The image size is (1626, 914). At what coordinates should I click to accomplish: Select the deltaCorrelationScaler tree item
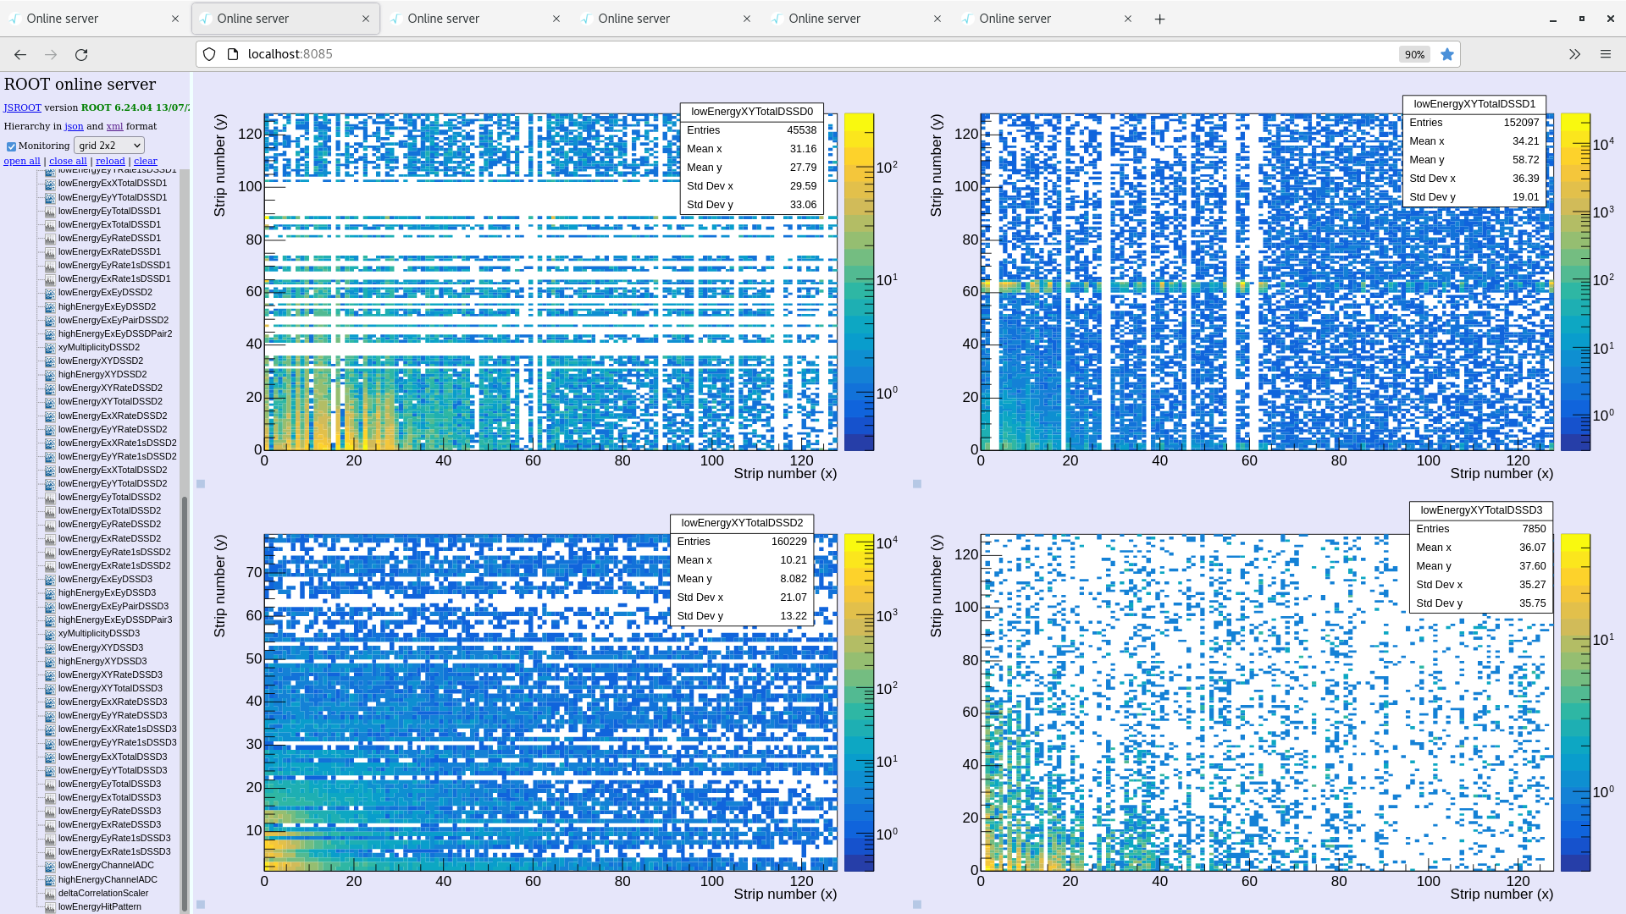pyautogui.click(x=102, y=893)
